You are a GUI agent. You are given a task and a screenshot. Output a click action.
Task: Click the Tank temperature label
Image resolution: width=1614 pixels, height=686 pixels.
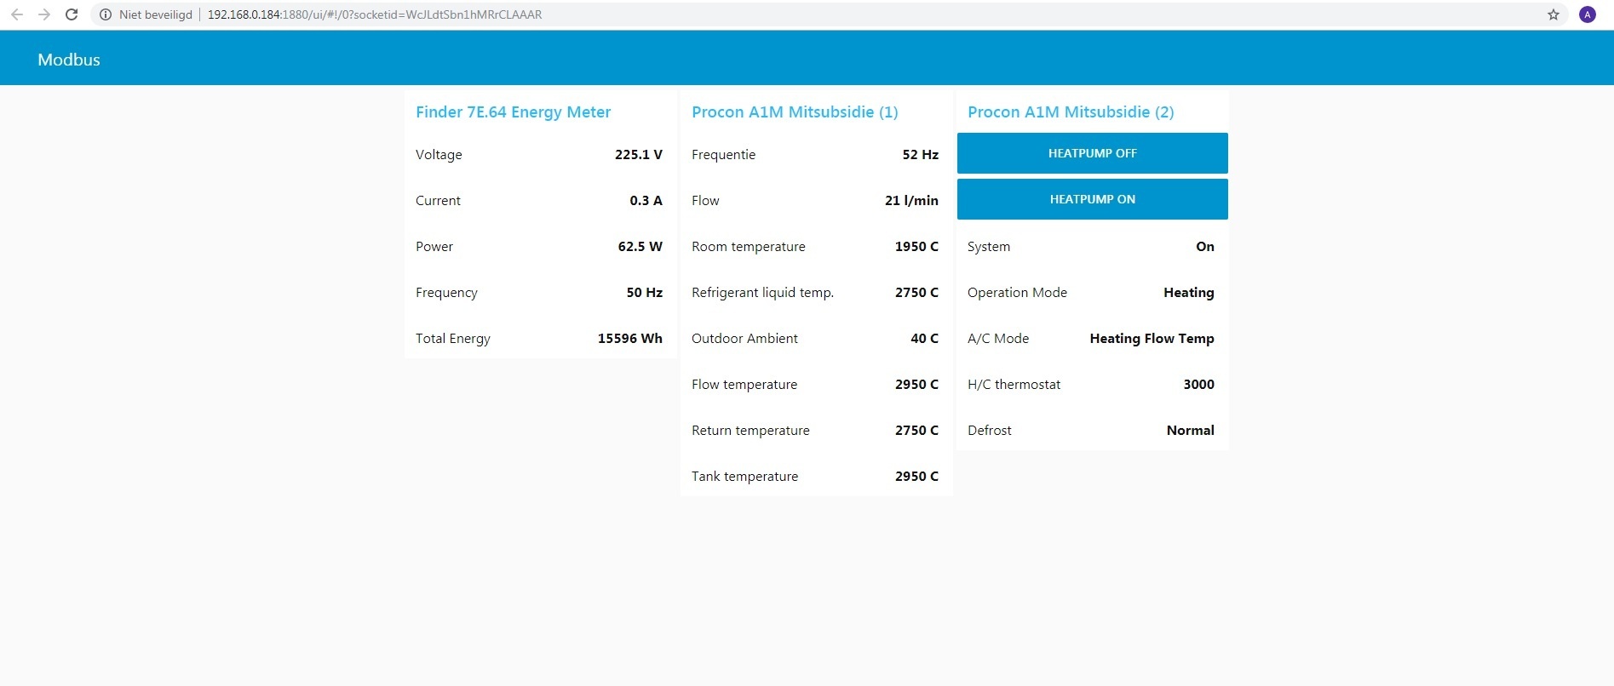(744, 477)
